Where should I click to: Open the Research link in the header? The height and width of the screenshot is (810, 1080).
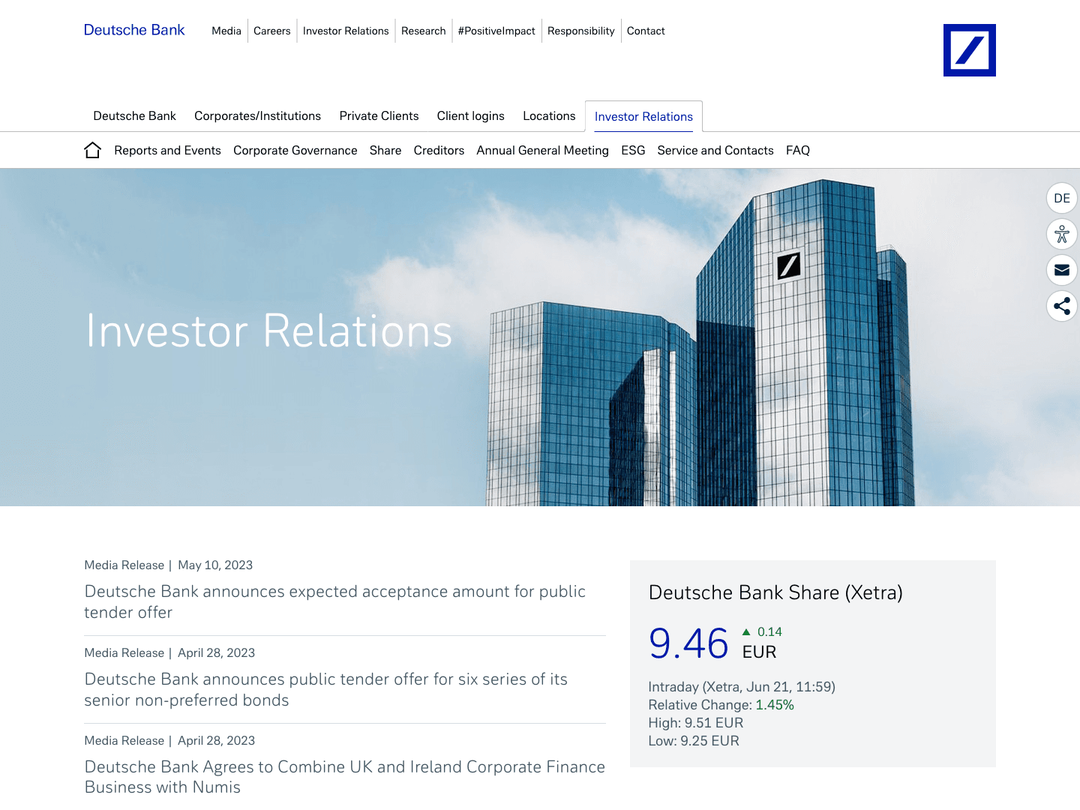pos(424,31)
